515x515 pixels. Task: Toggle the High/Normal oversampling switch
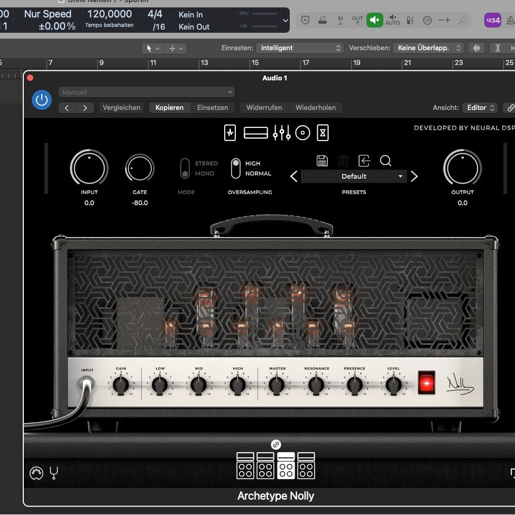point(236,168)
